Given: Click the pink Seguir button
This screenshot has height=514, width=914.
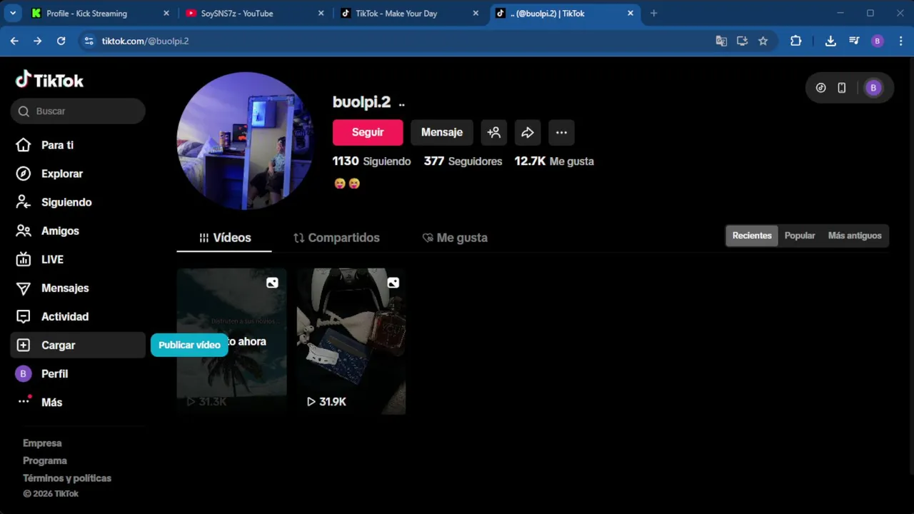Looking at the screenshot, I should pos(368,132).
